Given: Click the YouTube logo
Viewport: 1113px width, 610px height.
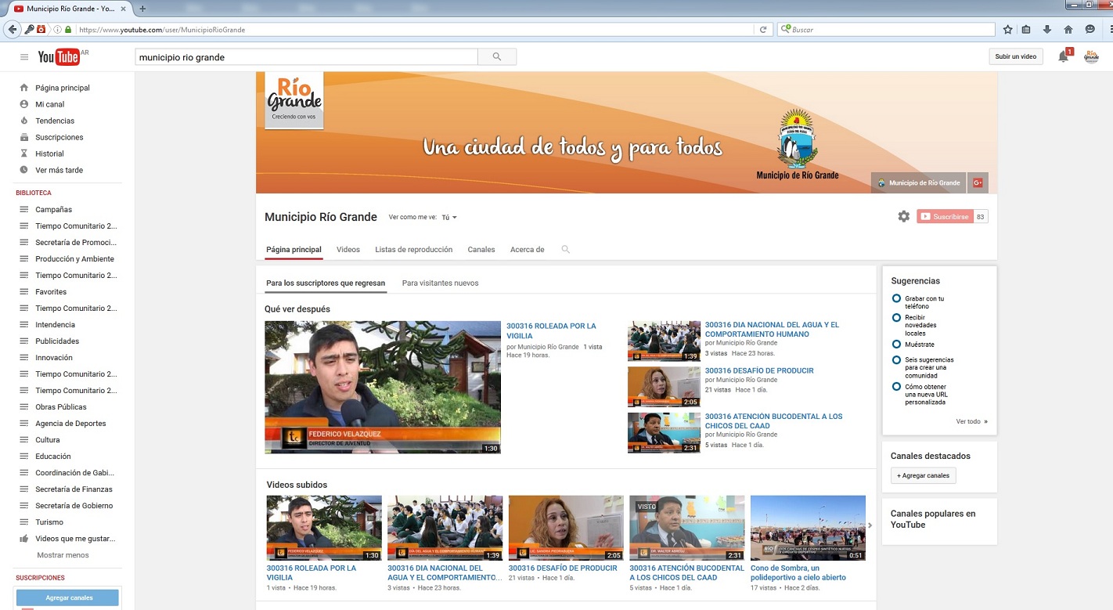Looking at the screenshot, I should point(59,57).
